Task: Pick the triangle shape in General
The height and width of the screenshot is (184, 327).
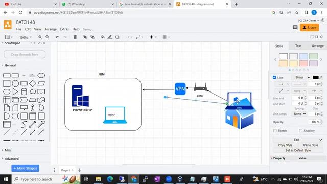Action: point(15,91)
